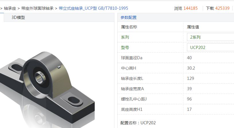
Task: Click the 带立式座轴承_UCP型 GB/T7810-1995 breadcrumb
Action: point(93,8)
